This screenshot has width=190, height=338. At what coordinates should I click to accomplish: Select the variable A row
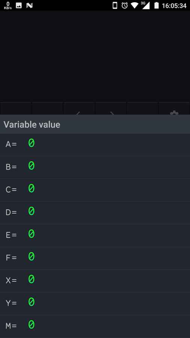point(95,145)
